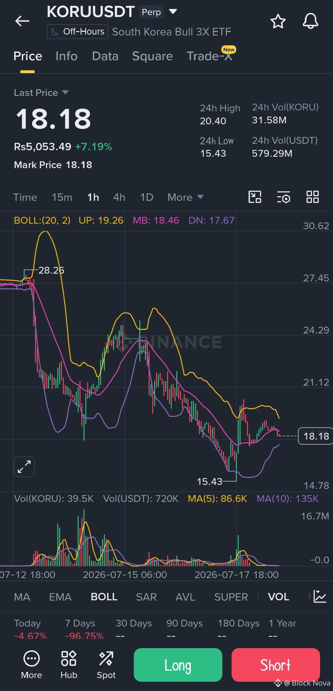Tap the Off-Hours status badge
333x691 pixels.
(x=77, y=31)
